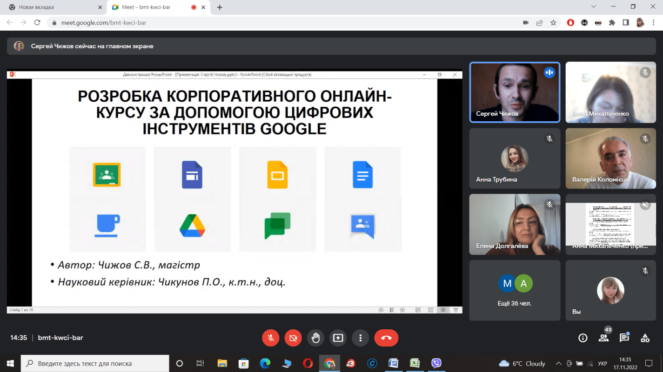
Task: Open the УКР keyboard language switcher
Action: (602, 364)
